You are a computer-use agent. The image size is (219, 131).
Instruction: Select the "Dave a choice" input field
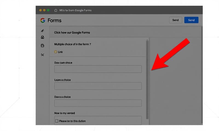coord(98,103)
